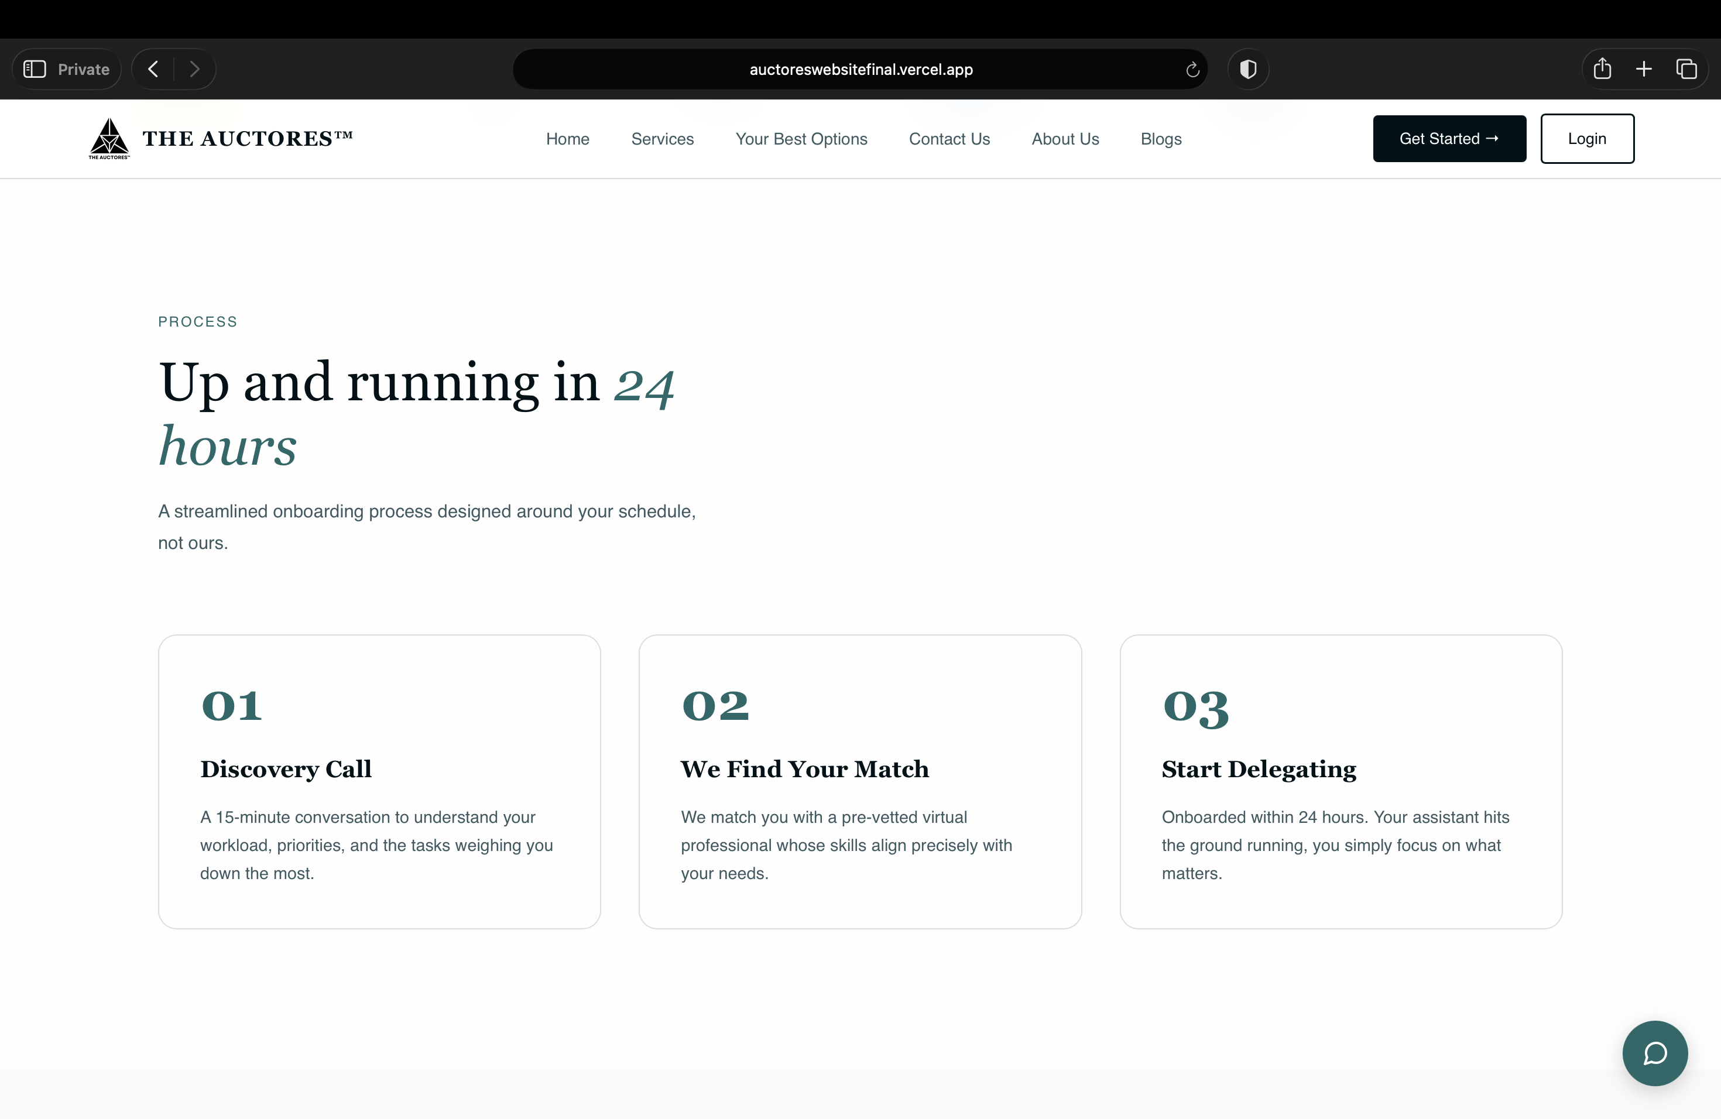Select the 01 Discovery Call card
Screen dimensions: 1721x1119
coord(379,781)
